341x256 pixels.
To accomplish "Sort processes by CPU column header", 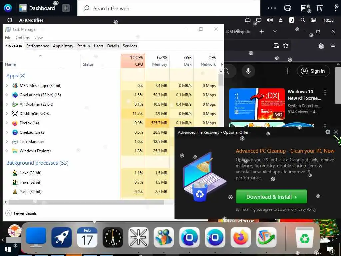I will pyautogui.click(x=133, y=61).
